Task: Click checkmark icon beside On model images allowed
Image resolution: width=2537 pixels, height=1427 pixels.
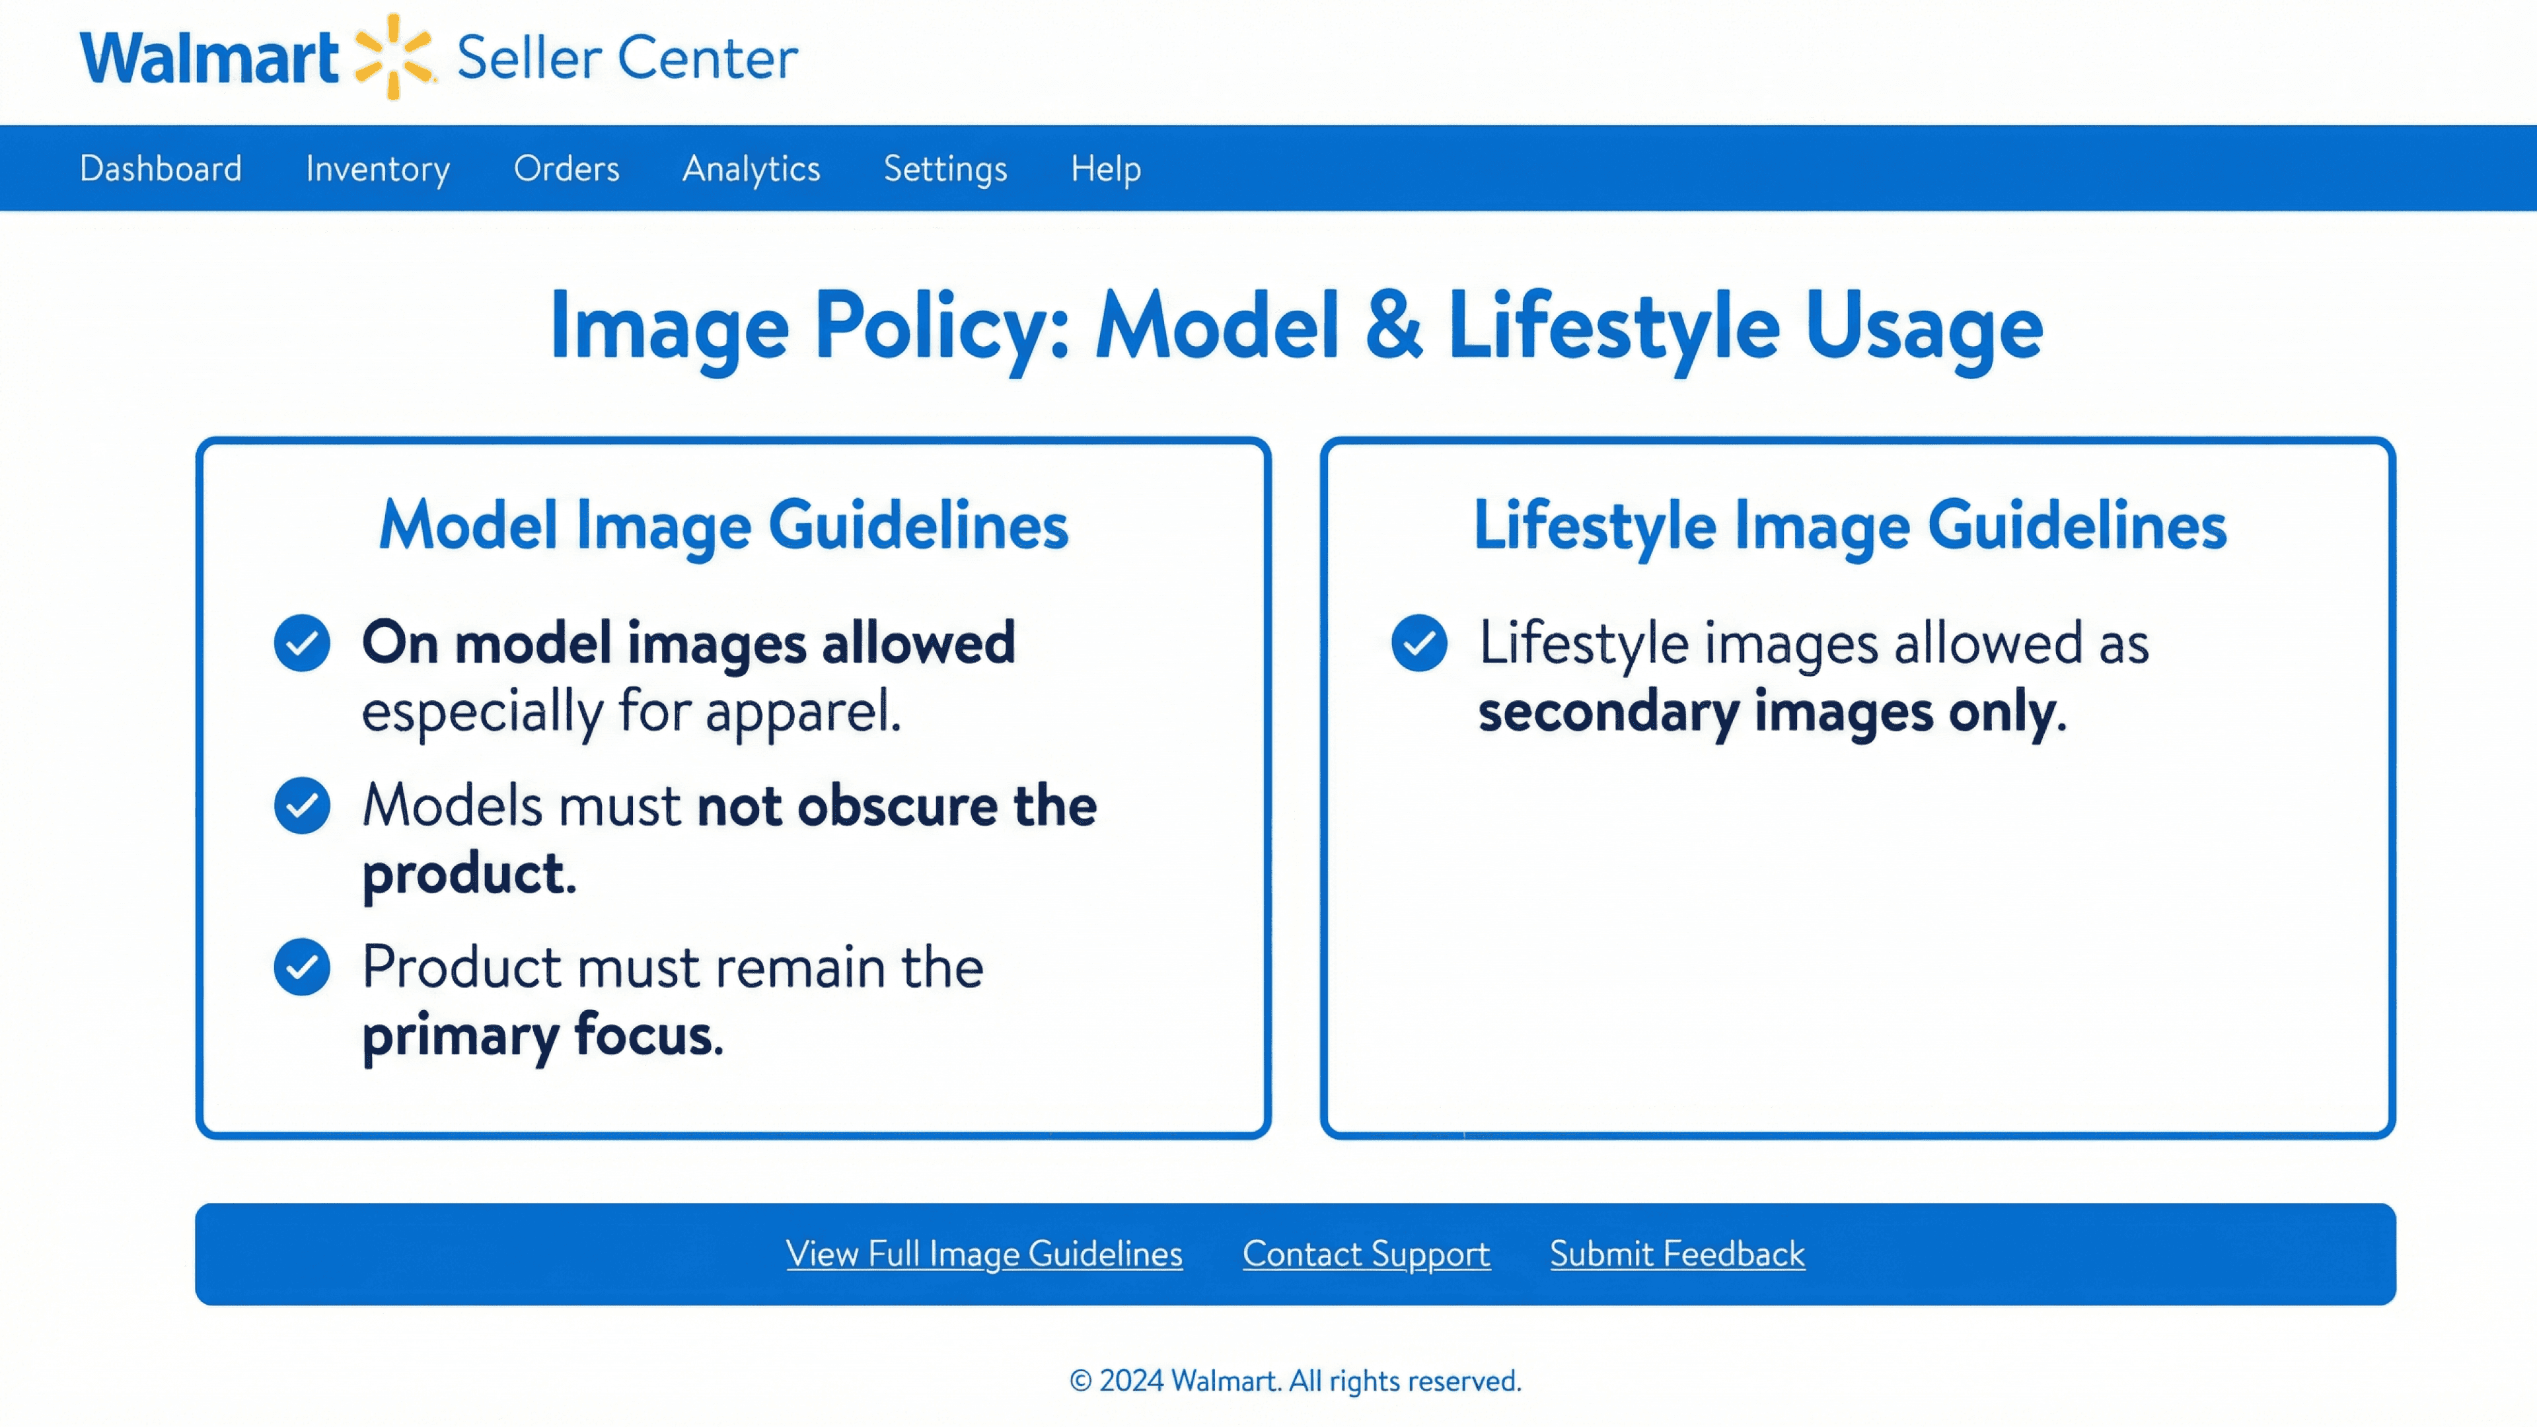Action: [301, 643]
